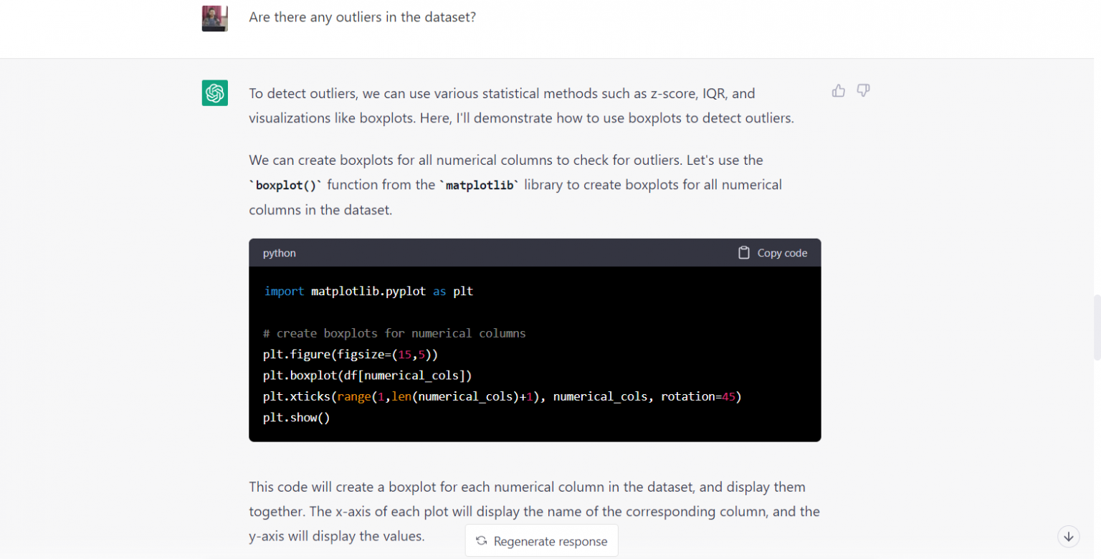The image size is (1101, 559).
Task: Give positive feedback on the response
Action: pyautogui.click(x=839, y=90)
